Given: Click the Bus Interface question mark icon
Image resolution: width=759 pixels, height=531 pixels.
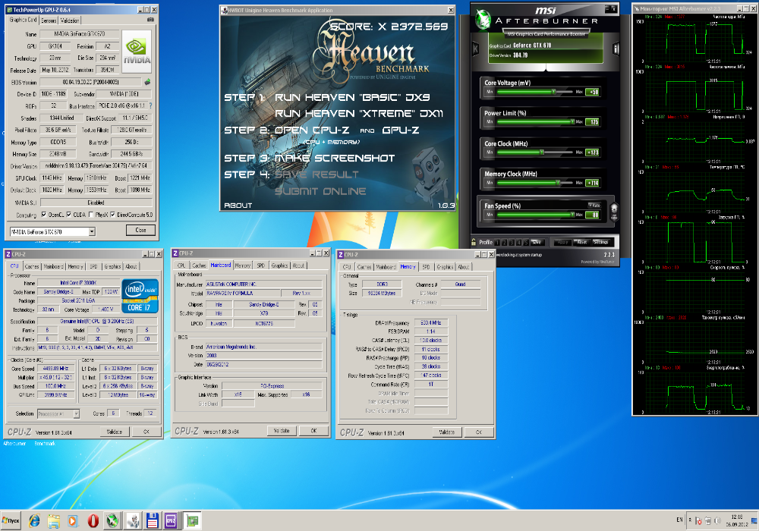Looking at the screenshot, I should (x=150, y=105).
